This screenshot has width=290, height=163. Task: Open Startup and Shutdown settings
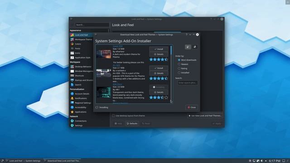(x=82, y=80)
